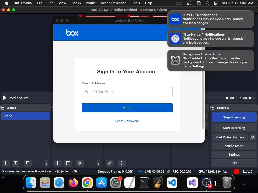Open GarageBand from the Dock

point(158,183)
